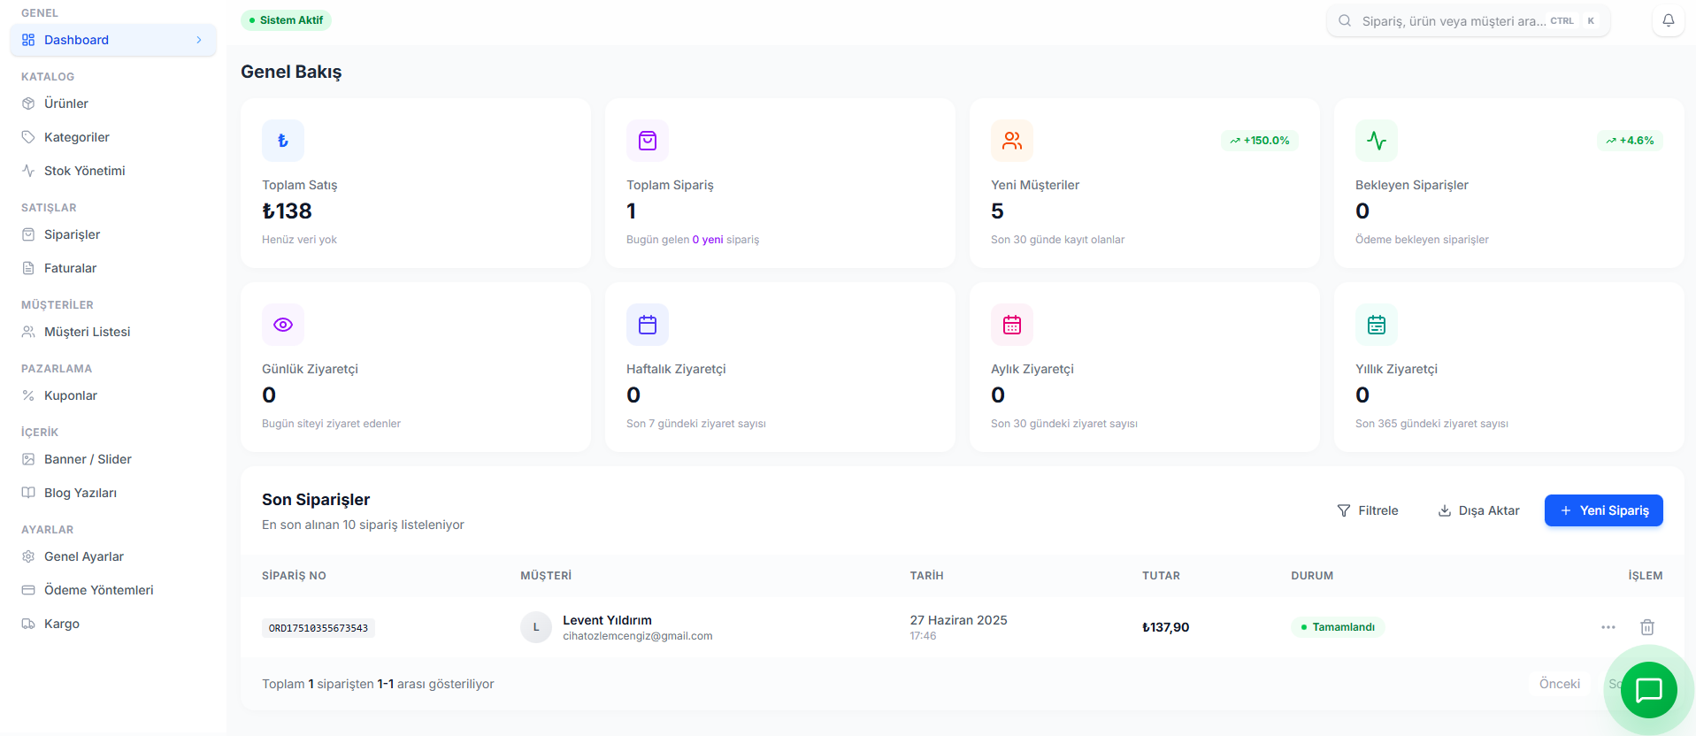The width and height of the screenshot is (1696, 736).
Task: Click the Günlük Ziyaretçi eye icon
Action: tap(283, 325)
